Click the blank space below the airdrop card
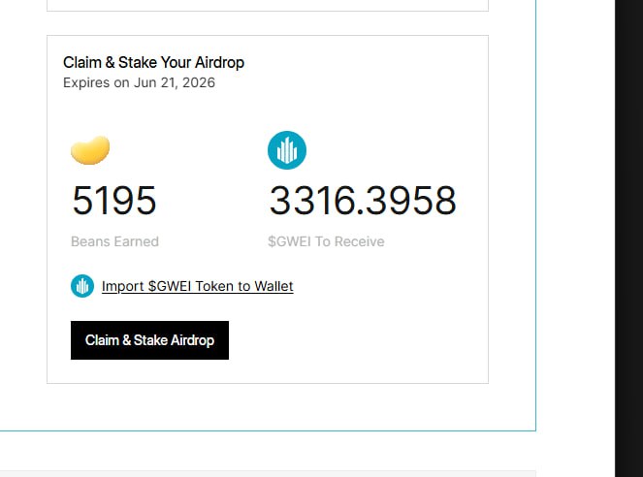The width and height of the screenshot is (643, 477). (x=267, y=407)
